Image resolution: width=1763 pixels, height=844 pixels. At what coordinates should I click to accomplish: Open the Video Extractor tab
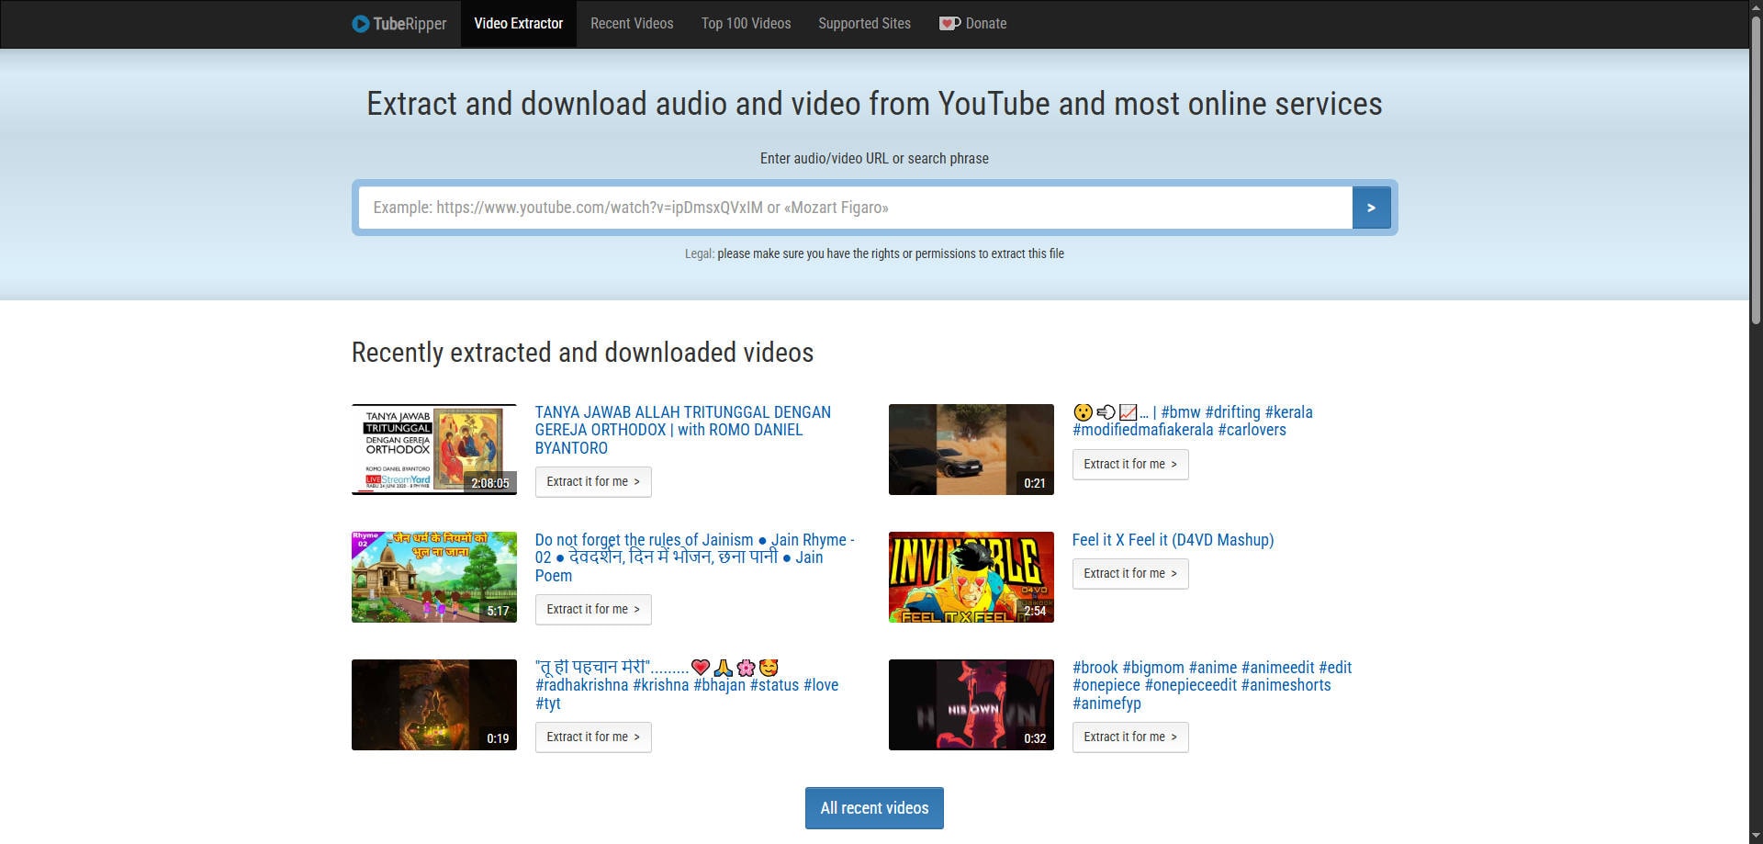(x=519, y=24)
